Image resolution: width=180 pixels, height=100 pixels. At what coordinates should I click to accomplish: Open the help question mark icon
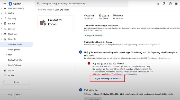(170, 4)
